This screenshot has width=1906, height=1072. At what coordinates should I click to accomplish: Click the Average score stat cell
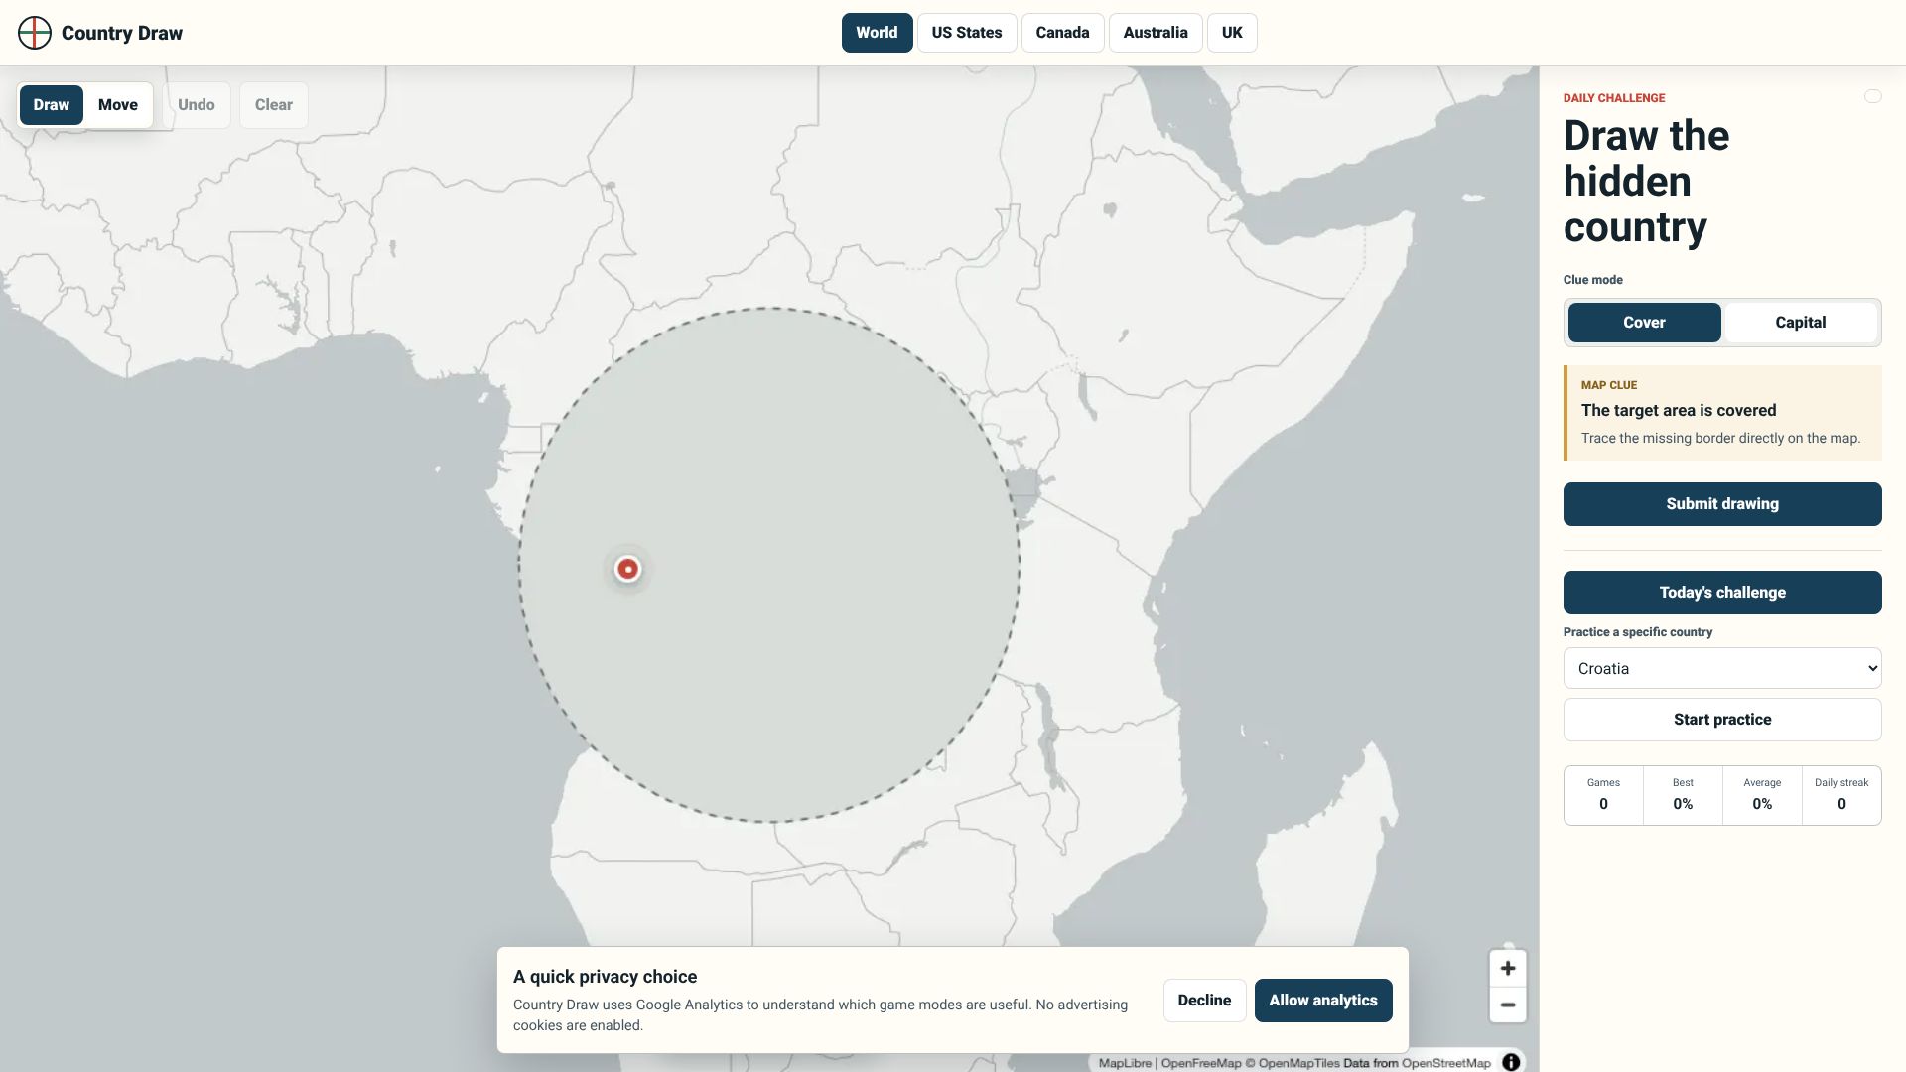pyautogui.click(x=1762, y=795)
